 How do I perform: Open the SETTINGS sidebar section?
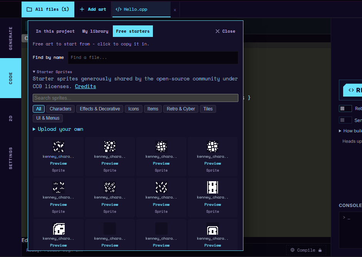11,158
